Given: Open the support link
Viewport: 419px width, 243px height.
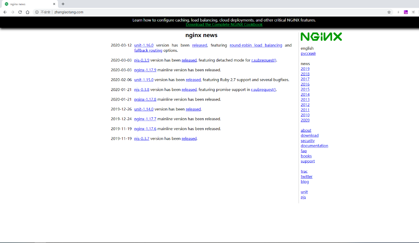Looking at the screenshot, I should click(x=308, y=161).
